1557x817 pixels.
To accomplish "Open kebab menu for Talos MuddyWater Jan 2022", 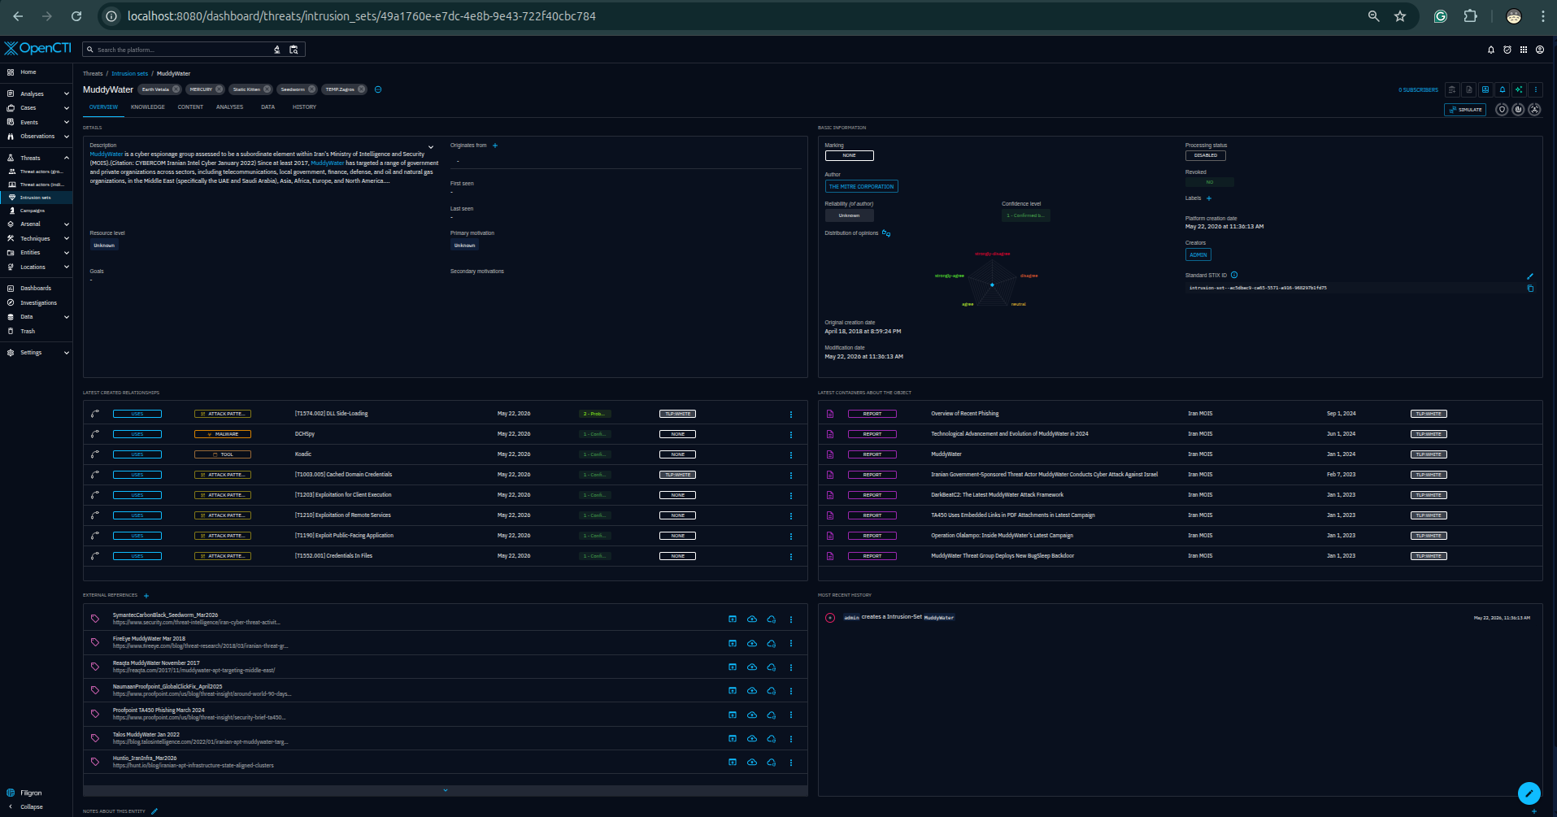I will coord(791,739).
